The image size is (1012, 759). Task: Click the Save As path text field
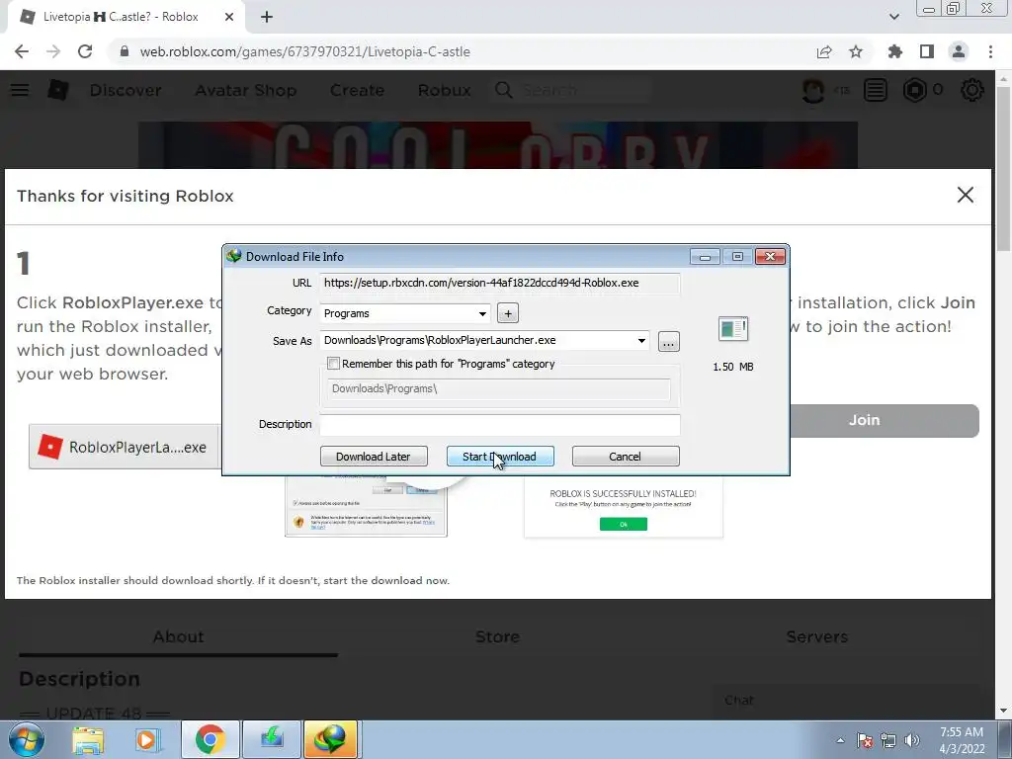click(x=477, y=340)
